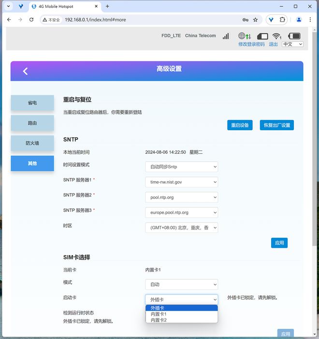
Task: Click 修改登录密码 link
Action: pos(251,44)
